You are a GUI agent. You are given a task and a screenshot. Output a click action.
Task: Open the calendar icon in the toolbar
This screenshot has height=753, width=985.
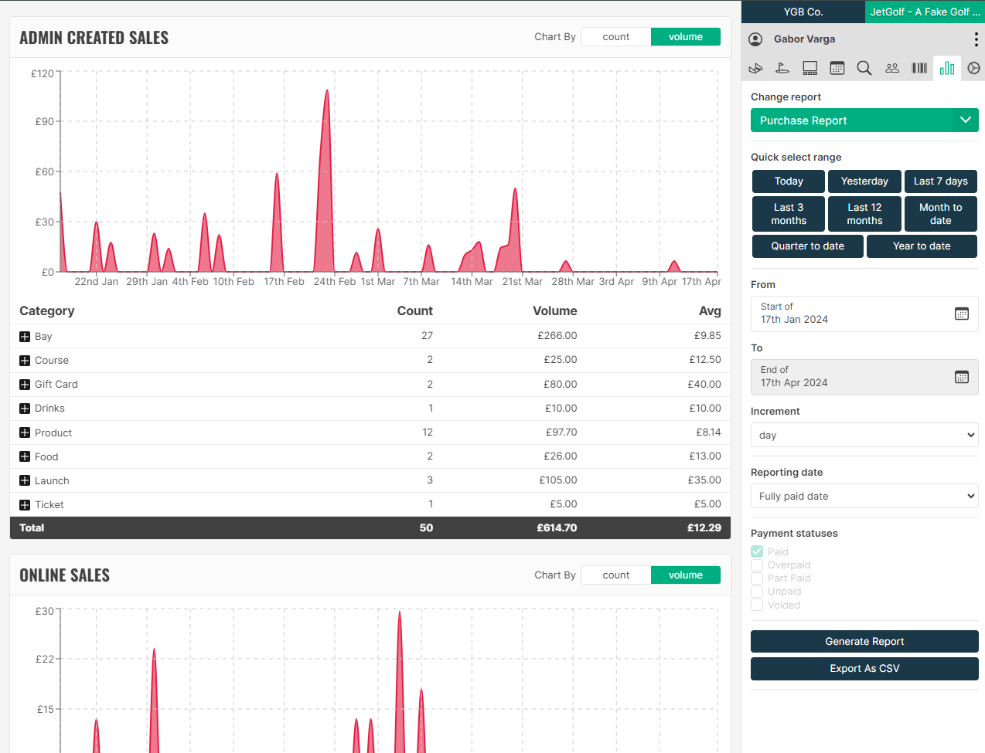pyautogui.click(x=837, y=68)
